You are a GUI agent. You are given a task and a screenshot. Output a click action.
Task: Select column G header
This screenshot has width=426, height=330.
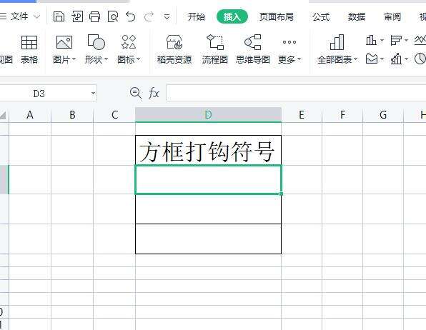(x=383, y=115)
